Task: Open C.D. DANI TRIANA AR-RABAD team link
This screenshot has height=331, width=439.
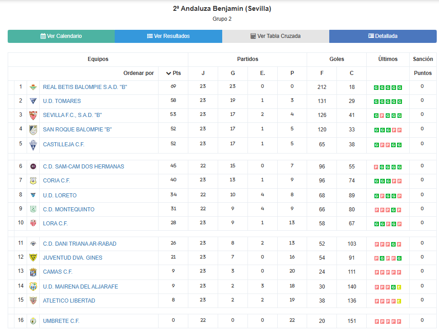Action: pos(79,244)
